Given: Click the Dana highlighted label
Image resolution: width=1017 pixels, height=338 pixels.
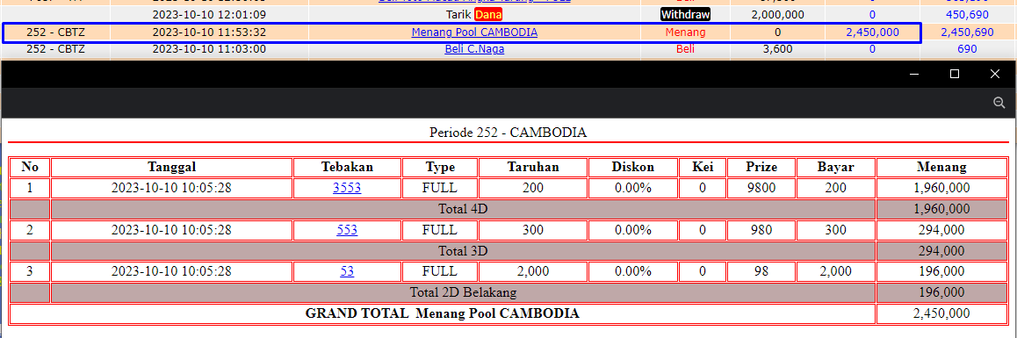Looking at the screenshot, I should pyautogui.click(x=487, y=14).
